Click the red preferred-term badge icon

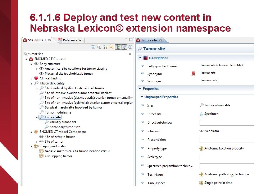coord(193,73)
